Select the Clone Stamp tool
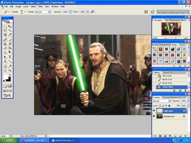The height and width of the screenshot is (143, 191). (5, 44)
